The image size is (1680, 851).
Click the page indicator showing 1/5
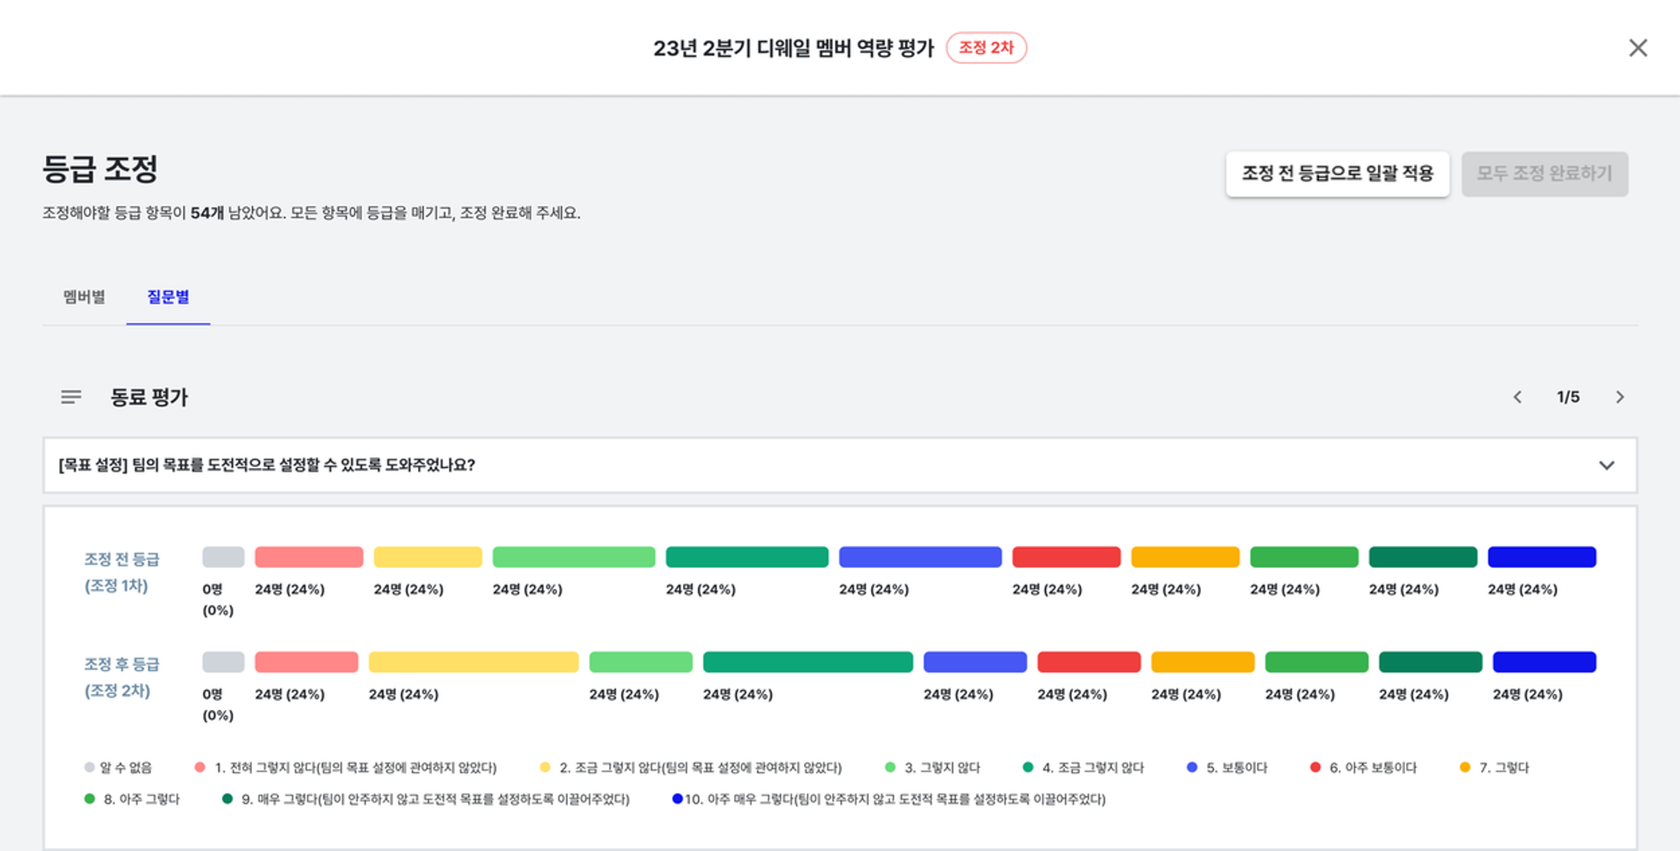point(1568,397)
